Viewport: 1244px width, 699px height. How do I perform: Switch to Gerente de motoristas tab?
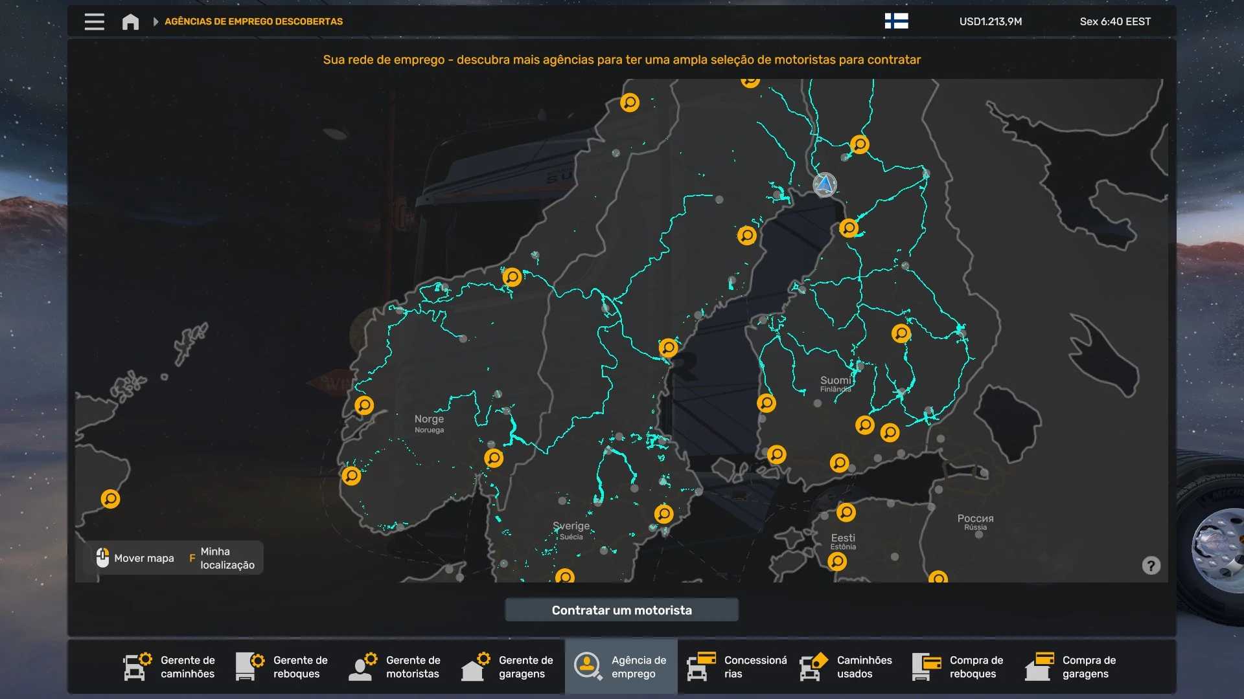click(x=395, y=667)
